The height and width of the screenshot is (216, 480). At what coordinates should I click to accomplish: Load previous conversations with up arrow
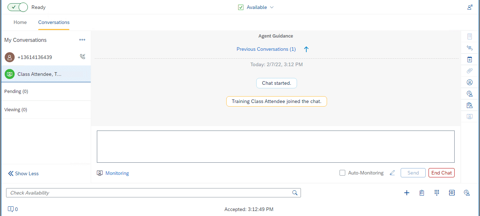click(306, 49)
